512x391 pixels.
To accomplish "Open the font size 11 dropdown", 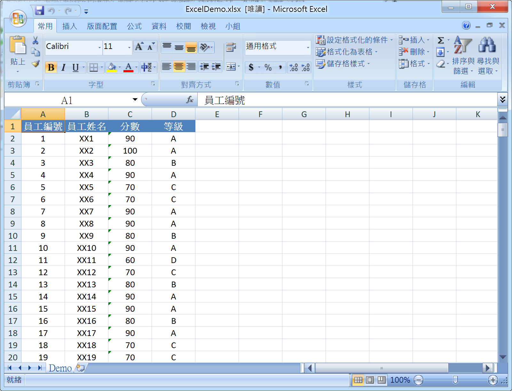I will click(129, 48).
